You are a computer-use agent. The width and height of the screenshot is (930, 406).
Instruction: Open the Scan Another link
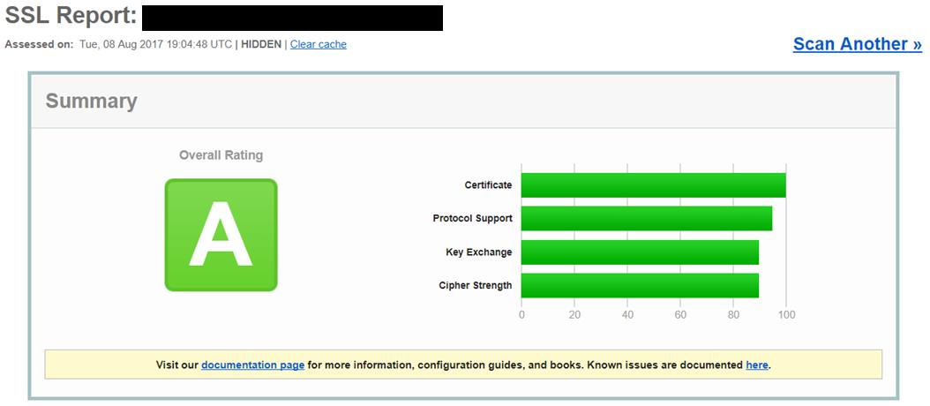(x=857, y=44)
